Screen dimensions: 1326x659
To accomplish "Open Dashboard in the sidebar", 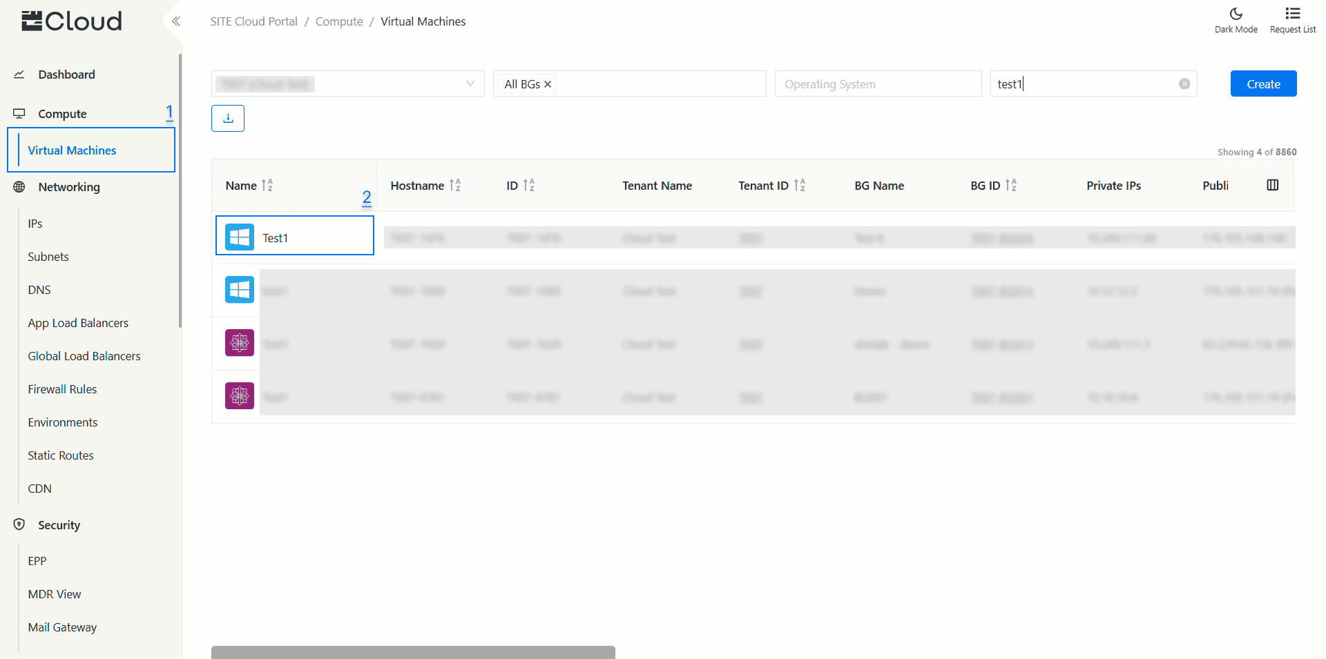I will coord(66,75).
